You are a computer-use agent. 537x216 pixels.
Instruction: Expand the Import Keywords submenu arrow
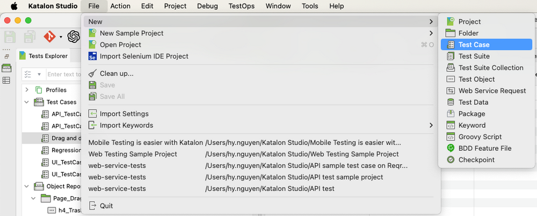[431, 125]
